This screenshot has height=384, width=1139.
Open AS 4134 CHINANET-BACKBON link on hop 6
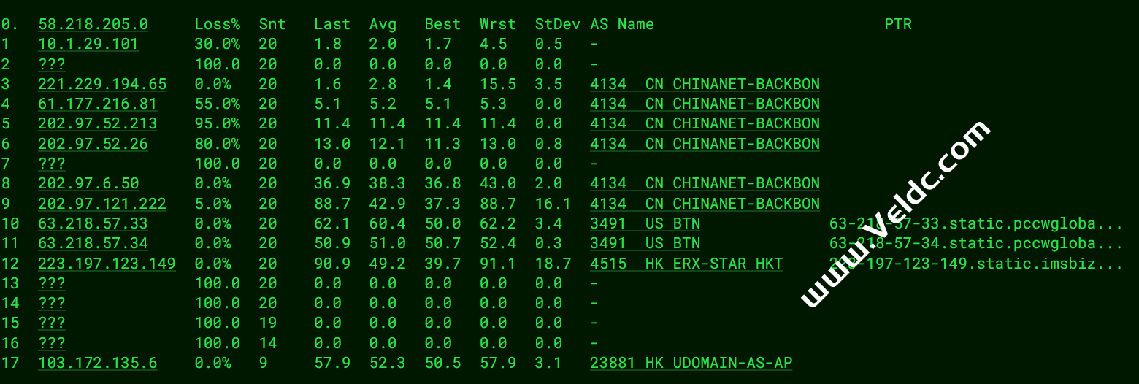pos(705,144)
